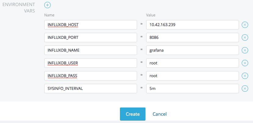Delete the INFLUXDB_NAME variable row
The image size is (253, 123).
pyautogui.click(x=245, y=50)
